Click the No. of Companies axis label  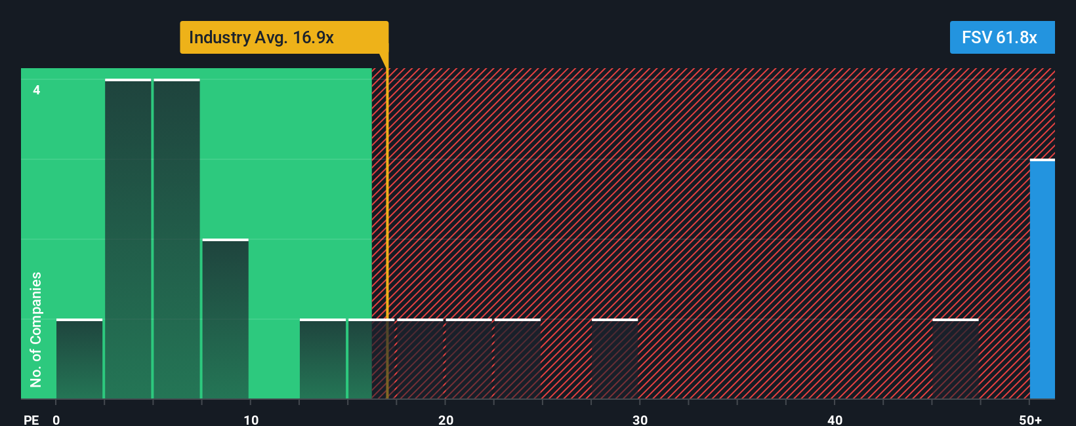coord(36,330)
